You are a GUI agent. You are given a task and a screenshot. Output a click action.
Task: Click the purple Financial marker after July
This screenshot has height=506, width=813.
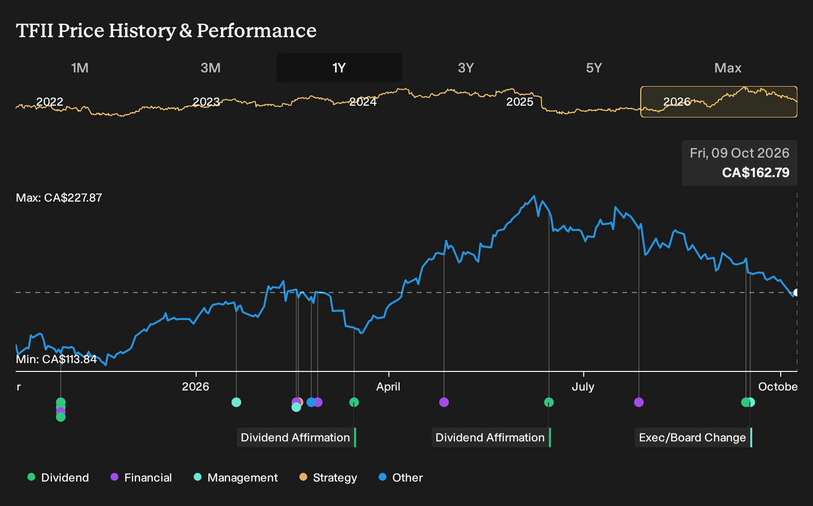click(x=639, y=402)
